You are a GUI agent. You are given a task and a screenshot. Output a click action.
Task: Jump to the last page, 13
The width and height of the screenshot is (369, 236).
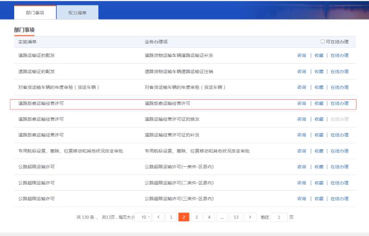236,217
